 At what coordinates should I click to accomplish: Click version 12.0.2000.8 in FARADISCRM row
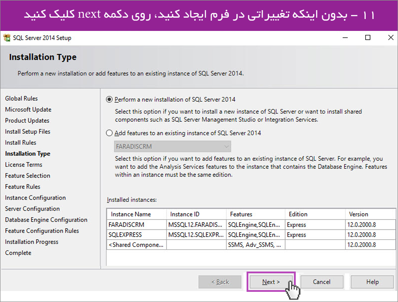click(371, 225)
